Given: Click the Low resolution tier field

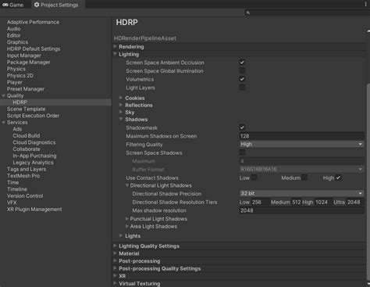Looking at the screenshot, I should tap(260, 202).
